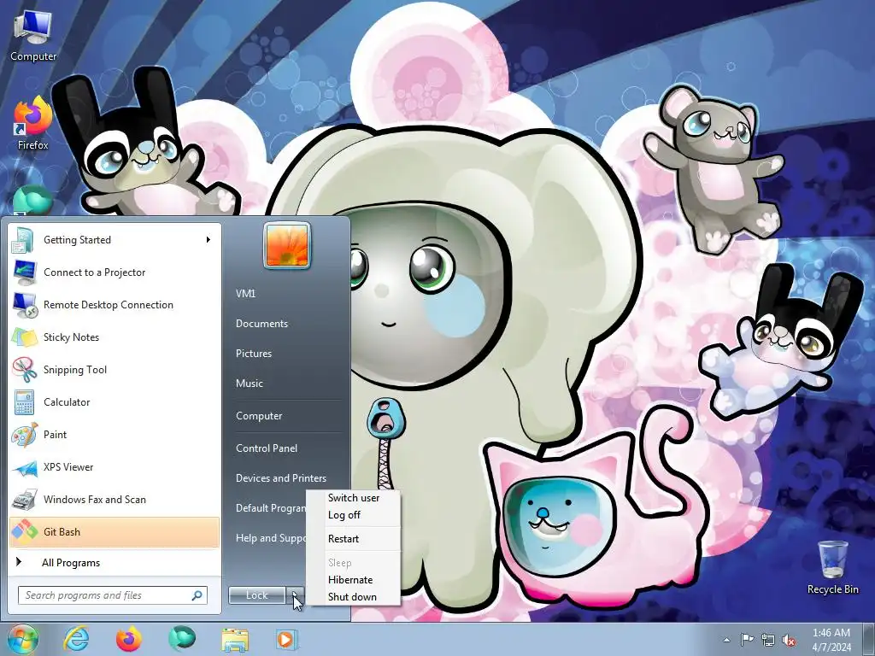The height and width of the screenshot is (656, 875).
Task: Select the Recycle Bin desktop icon
Action: click(x=832, y=567)
